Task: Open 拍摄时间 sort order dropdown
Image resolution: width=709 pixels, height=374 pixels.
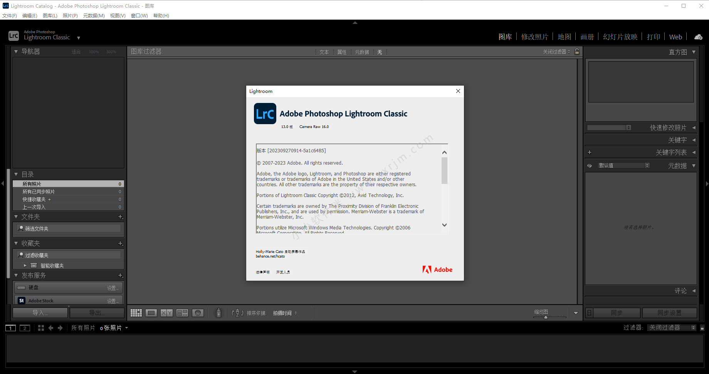Action: (285, 313)
